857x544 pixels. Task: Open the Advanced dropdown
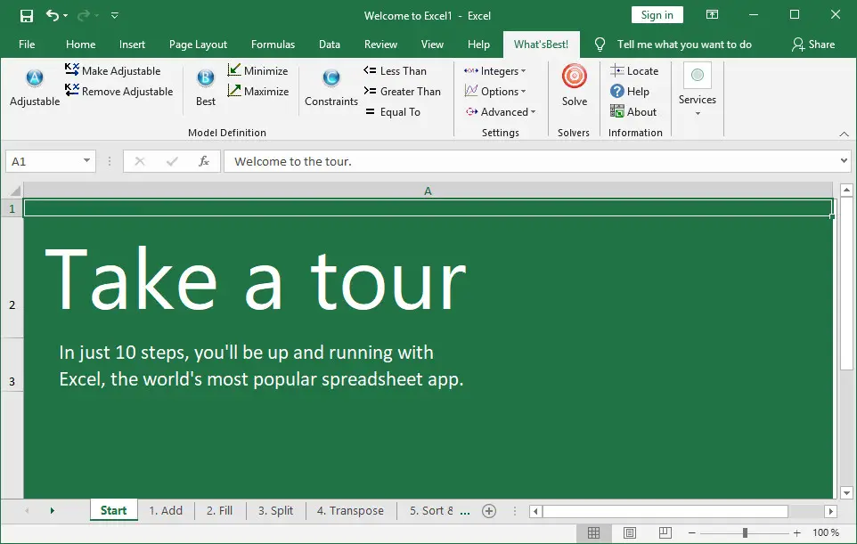click(501, 112)
